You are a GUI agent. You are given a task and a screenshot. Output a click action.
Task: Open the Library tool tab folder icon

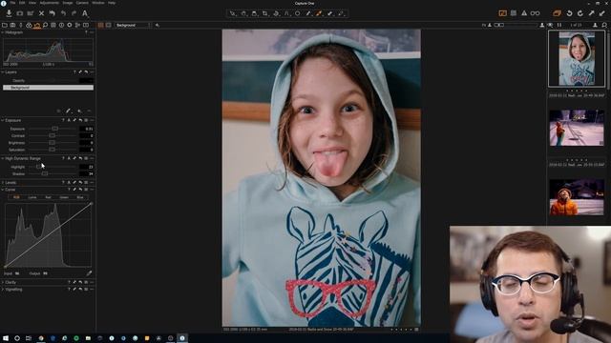click(5, 25)
